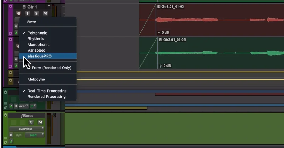Select Melodyne from the menu
The width and height of the screenshot is (284, 148).
[48, 79]
